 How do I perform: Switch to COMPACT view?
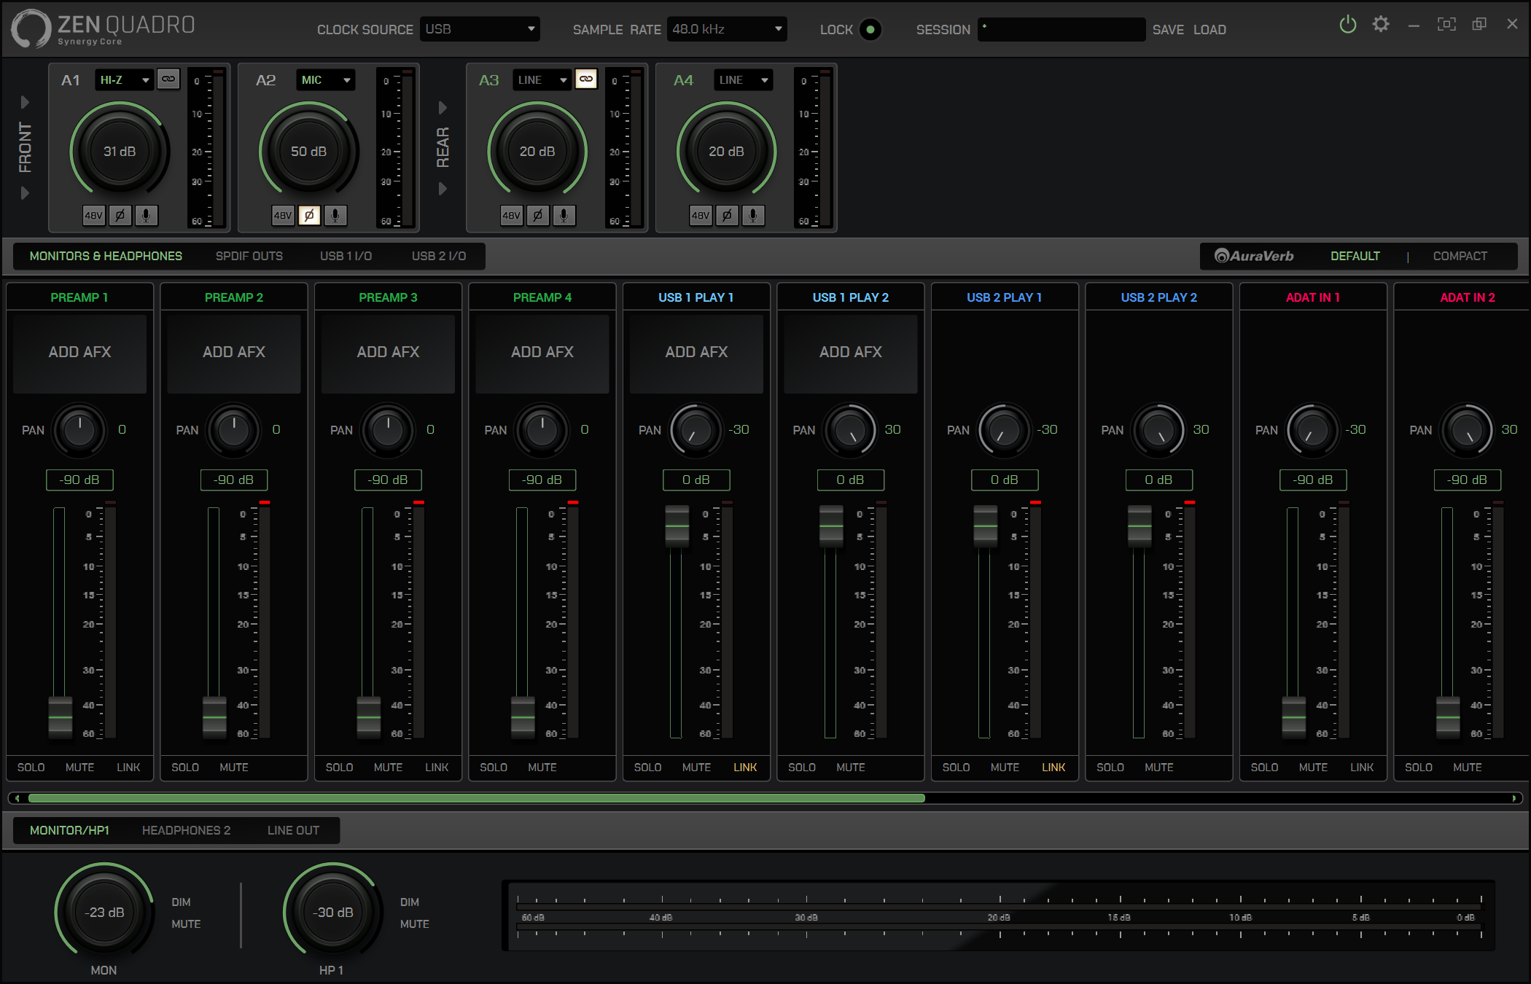[x=1460, y=256]
